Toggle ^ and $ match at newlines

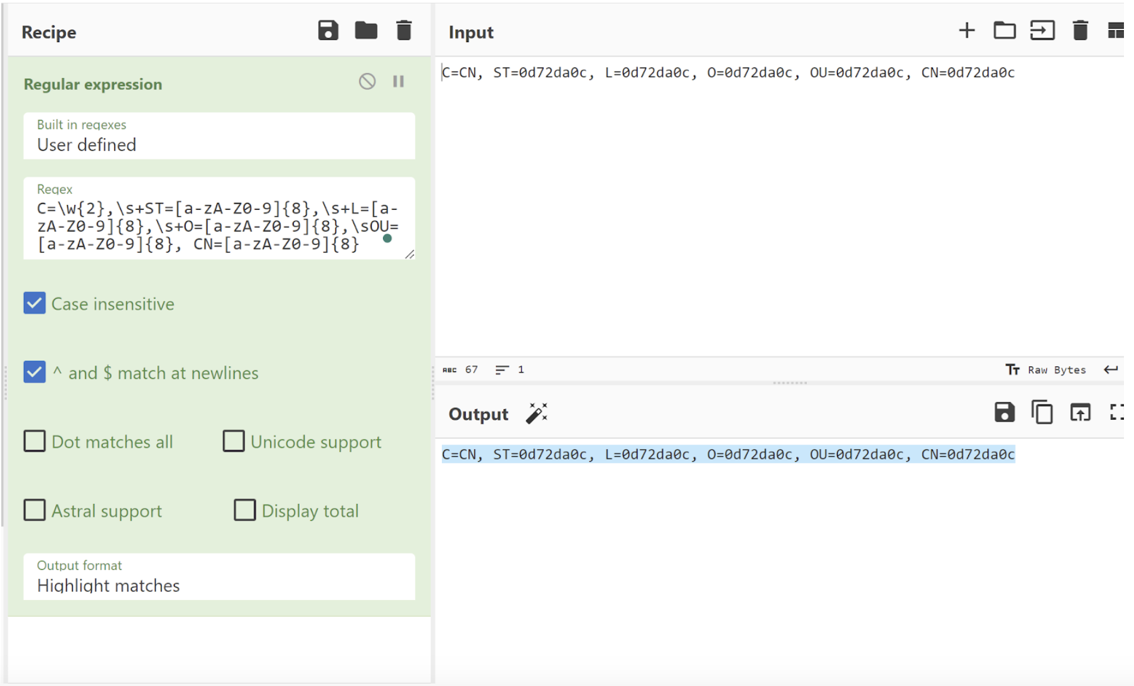coord(35,373)
